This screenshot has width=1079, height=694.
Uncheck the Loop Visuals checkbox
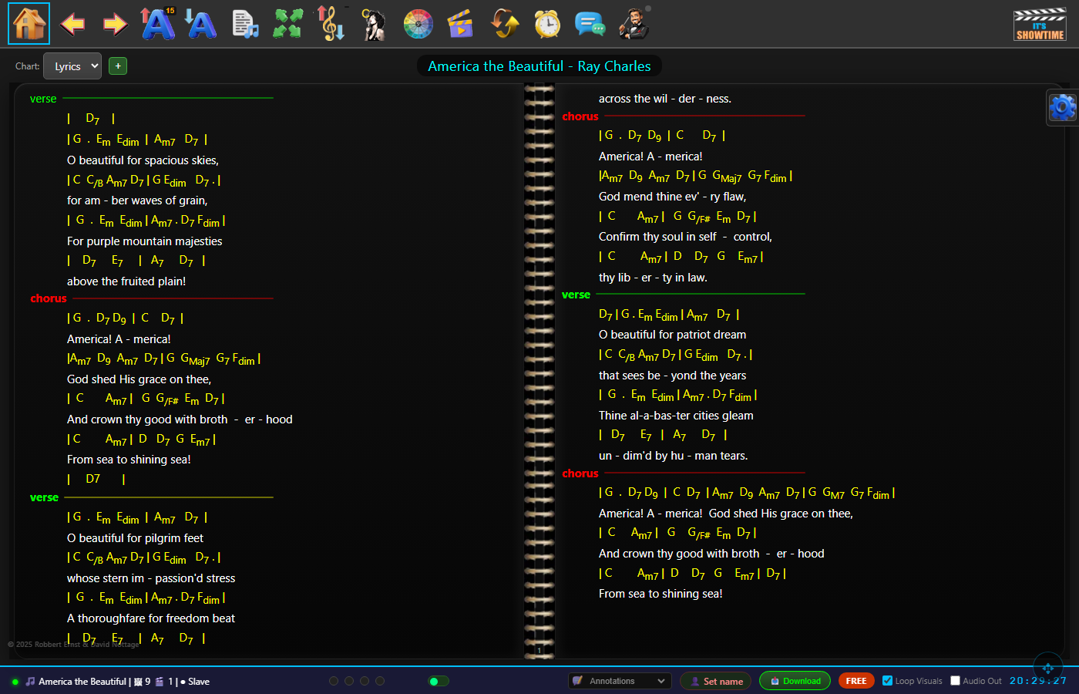(x=888, y=681)
